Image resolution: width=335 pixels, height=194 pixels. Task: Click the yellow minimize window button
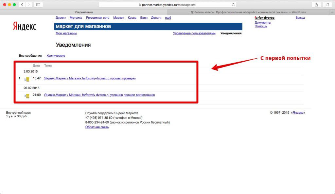click(x=9, y=5)
